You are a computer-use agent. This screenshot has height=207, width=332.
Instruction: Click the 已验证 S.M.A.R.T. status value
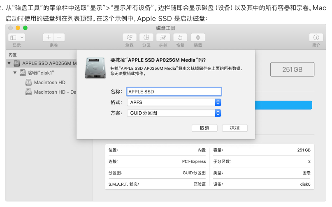pos(200,184)
